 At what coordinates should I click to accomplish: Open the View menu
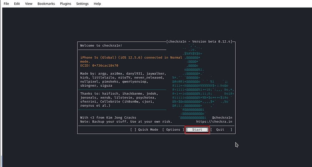[x=29, y=4]
